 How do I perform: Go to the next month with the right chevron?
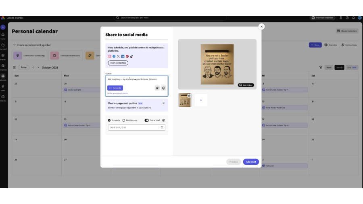(38, 68)
